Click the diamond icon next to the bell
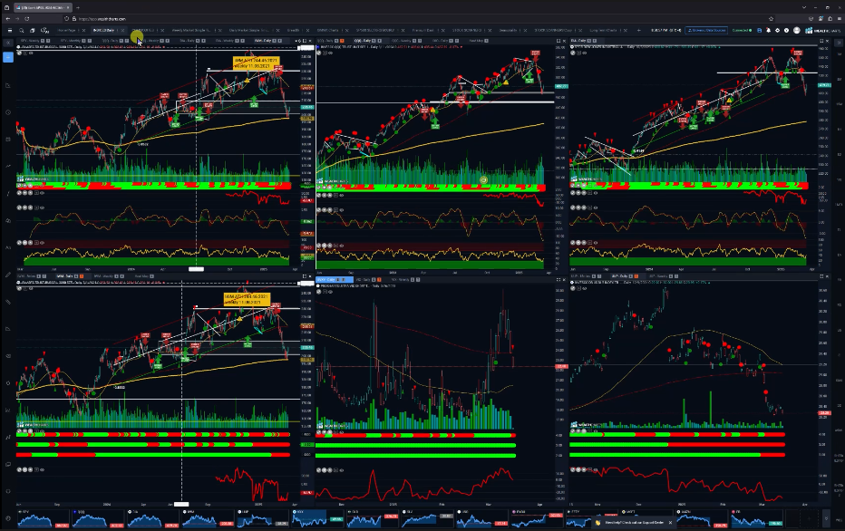The width and height of the screenshot is (845, 531). (x=778, y=30)
